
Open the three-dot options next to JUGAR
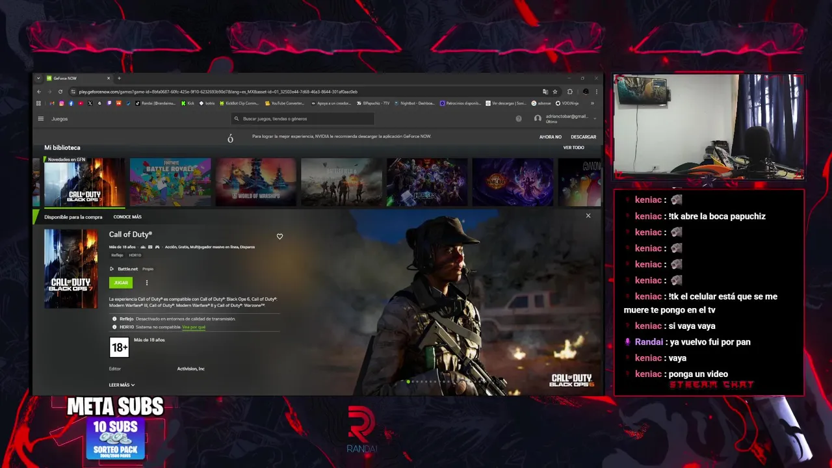tap(147, 283)
